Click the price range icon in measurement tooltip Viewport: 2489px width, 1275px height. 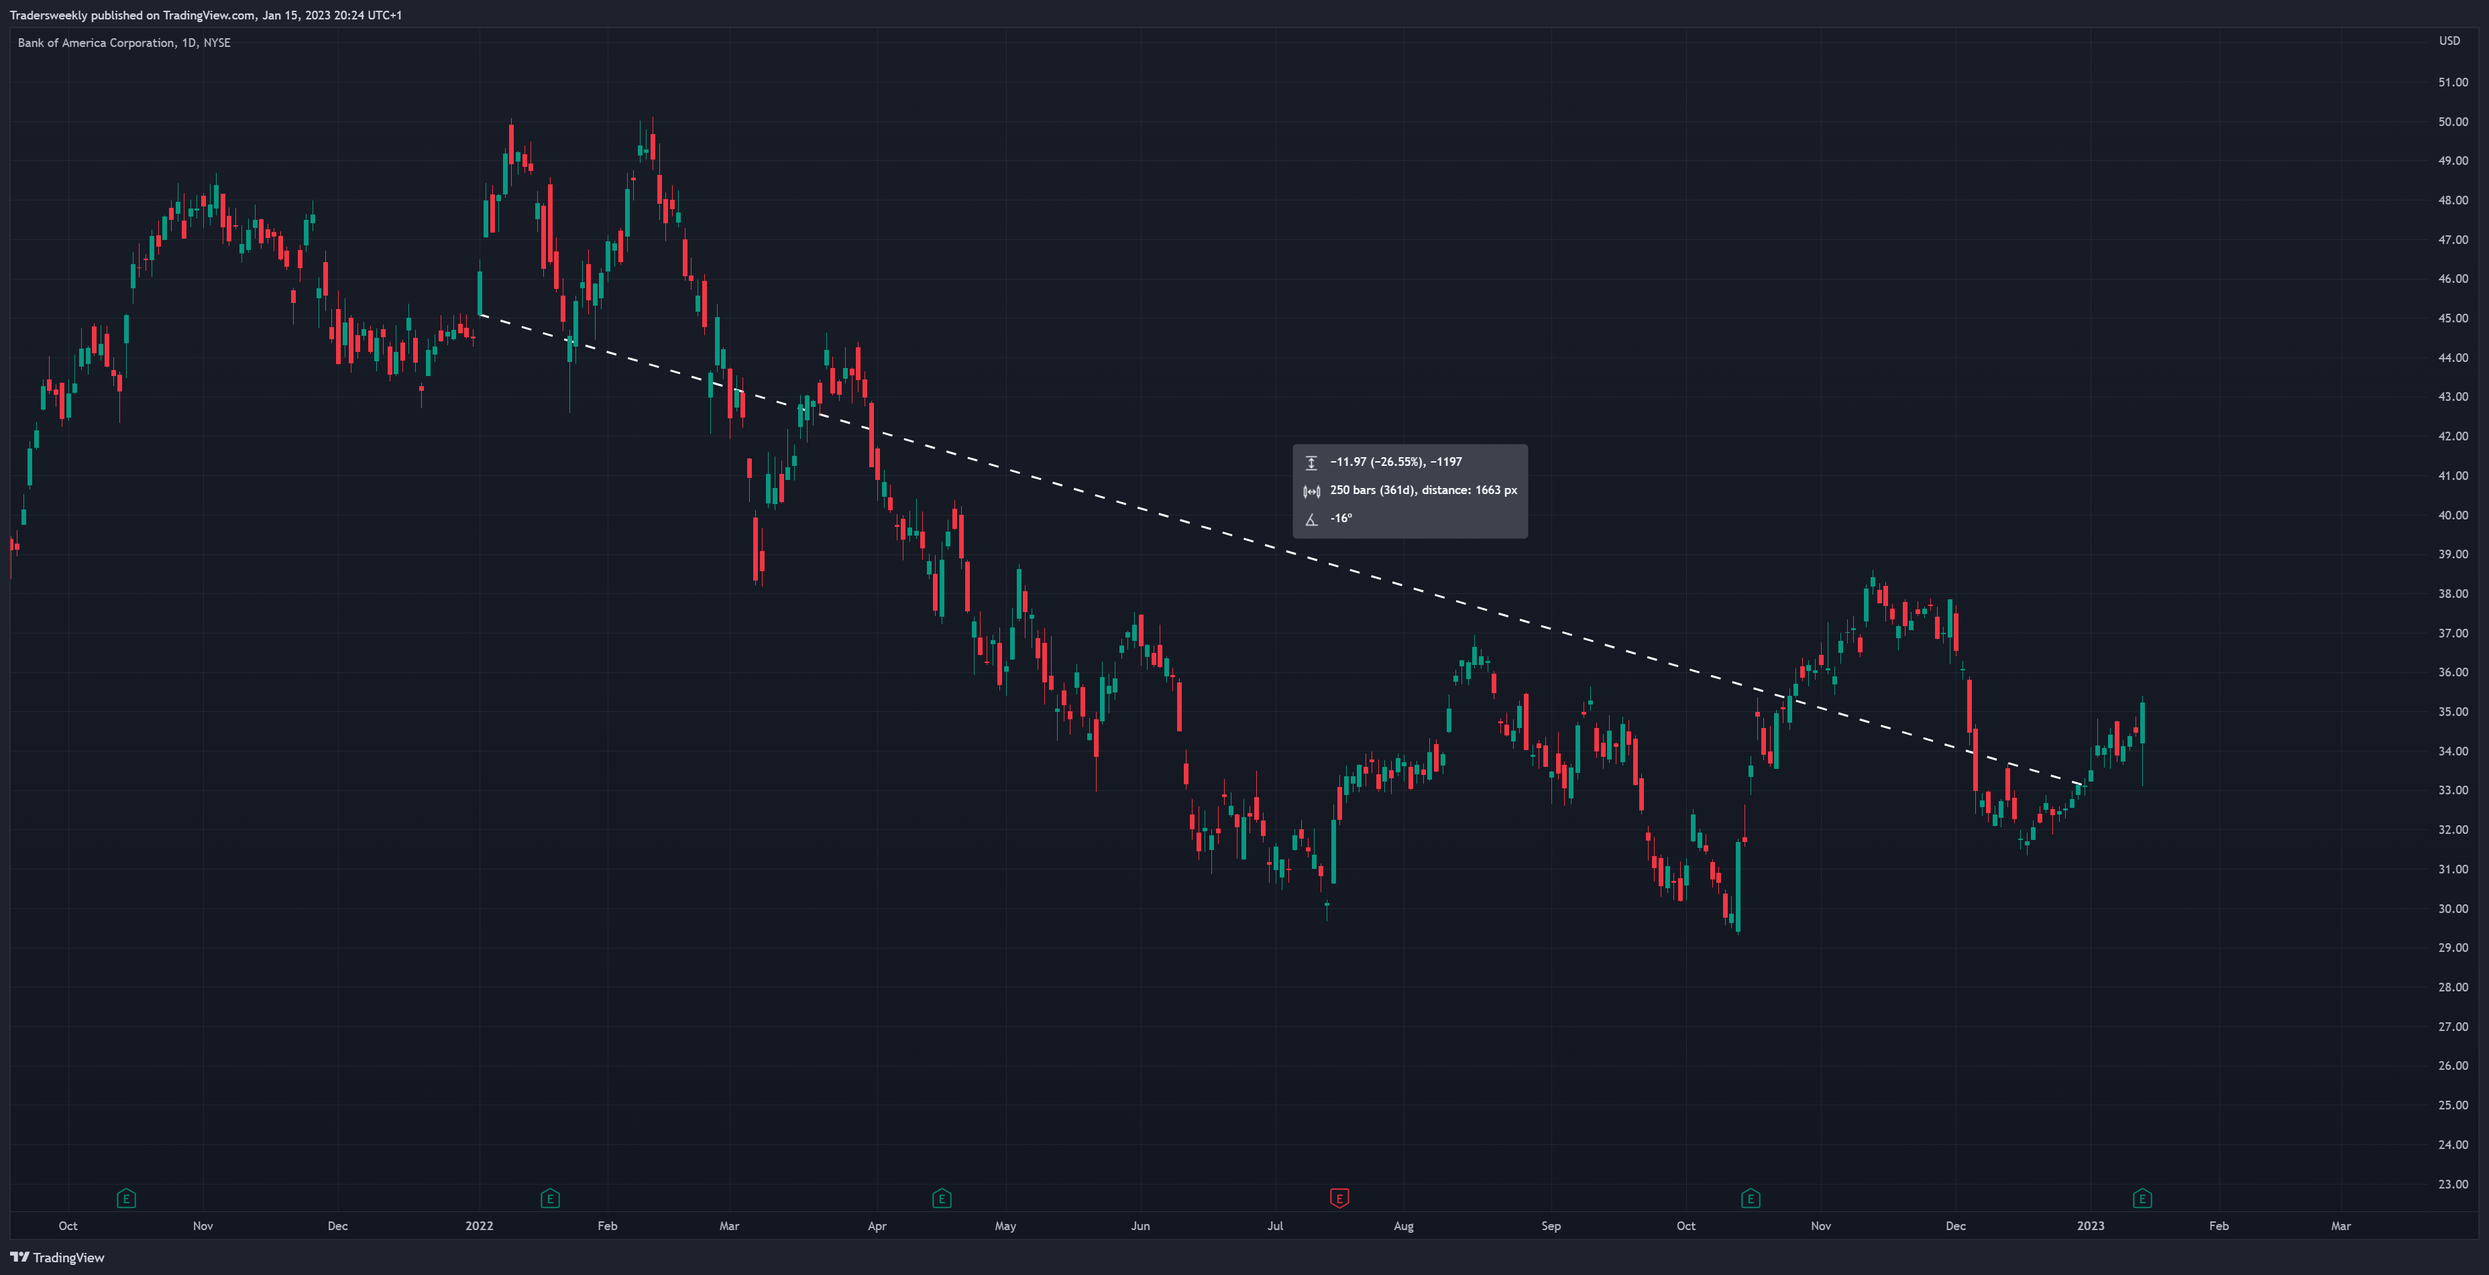point(1311,463)
